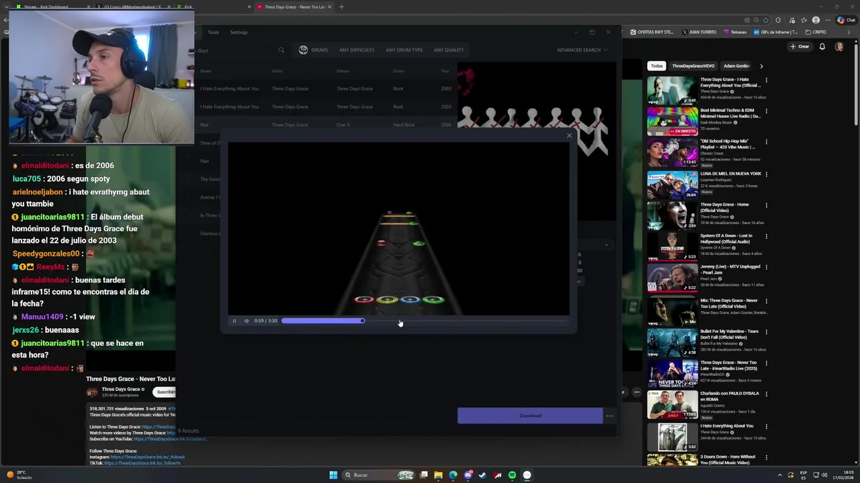Select the Drums instrument filter

(x=313, y=50)
